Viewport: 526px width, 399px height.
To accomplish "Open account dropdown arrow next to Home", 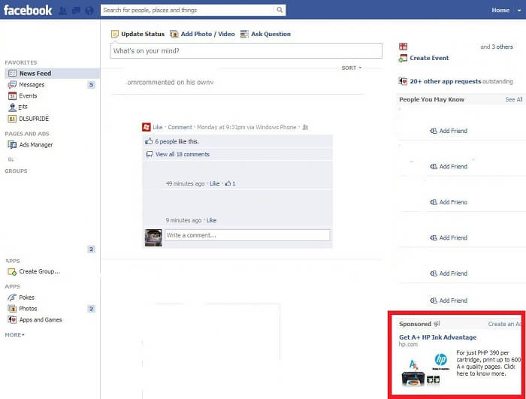I will coord(519,11).
